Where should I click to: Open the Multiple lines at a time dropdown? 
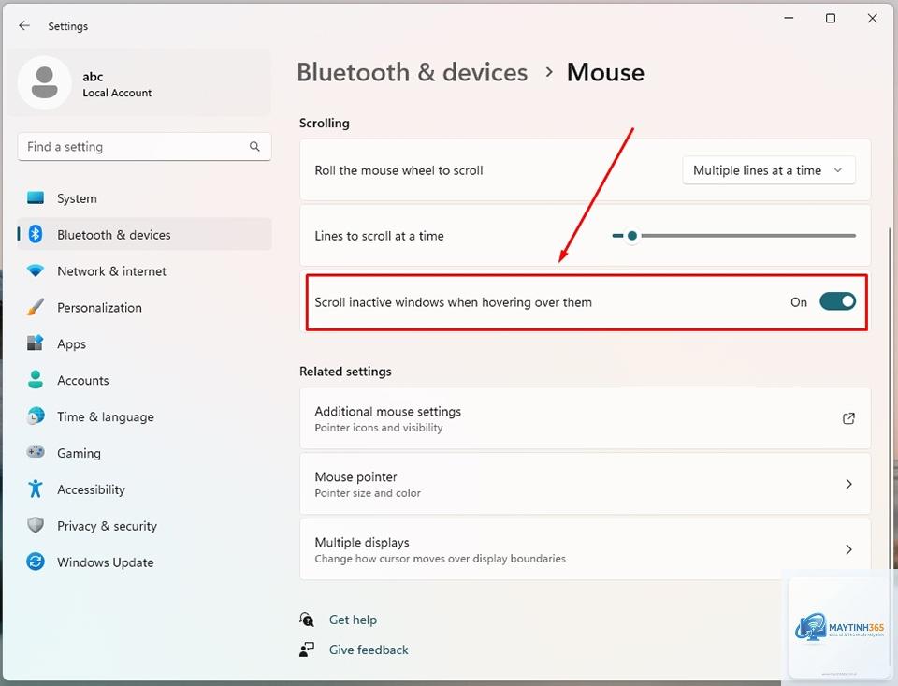pyautogui.click(x=769, y=170)
